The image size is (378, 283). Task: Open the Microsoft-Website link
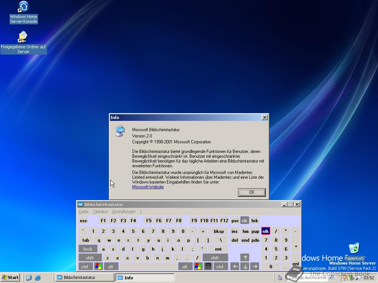pos(148,187)
